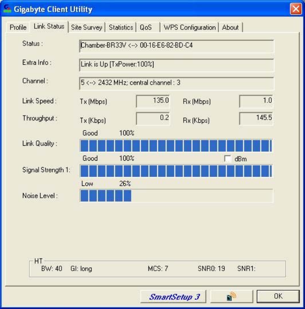
Task: Click the 'Signal Strength 1:' label
Action: pos(46,170)
